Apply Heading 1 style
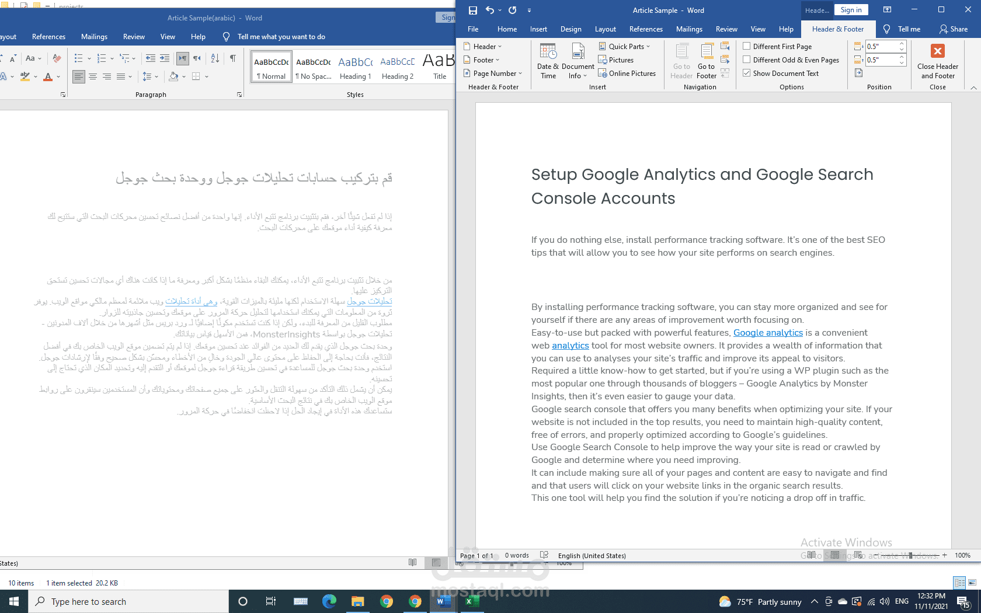Screen dimensions: 981x613 pyautogui.click(x=356, y=67)
